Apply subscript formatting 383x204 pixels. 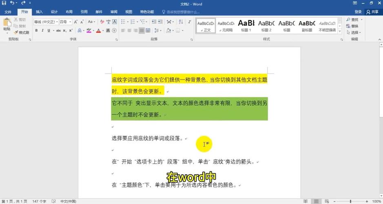coord(65,31)
